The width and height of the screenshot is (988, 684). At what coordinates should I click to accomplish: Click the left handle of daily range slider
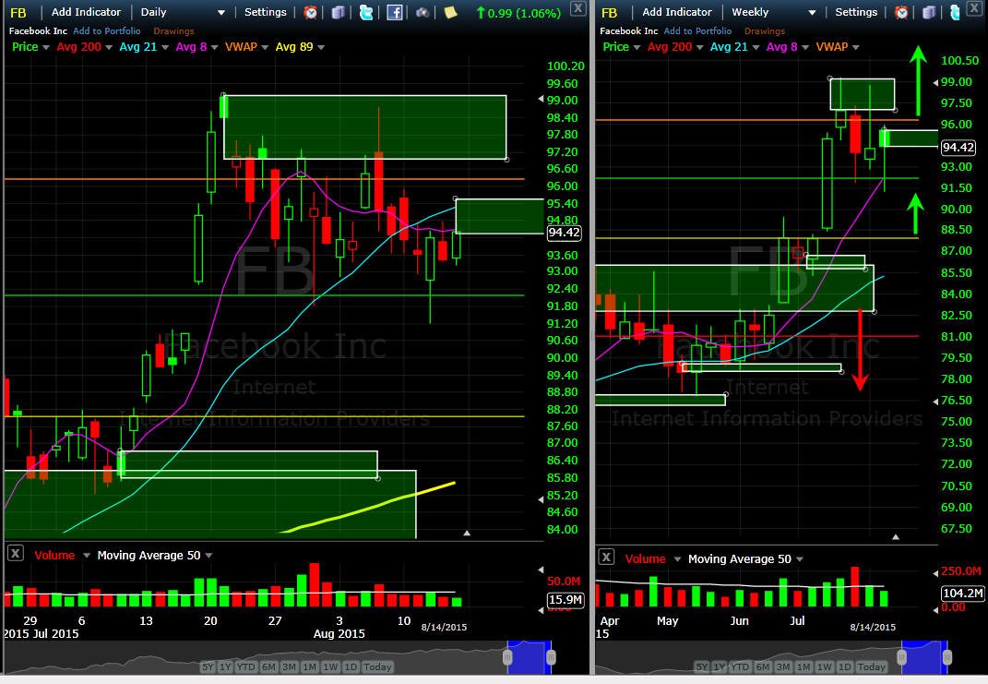[x=506, y=657]
